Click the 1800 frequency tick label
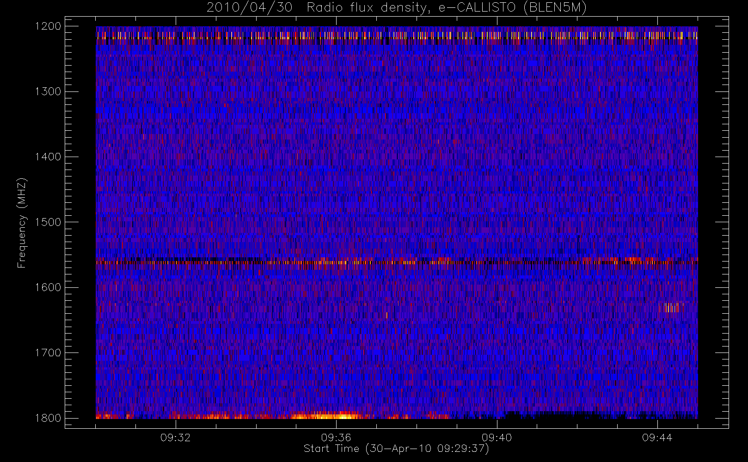 [48, 418]
